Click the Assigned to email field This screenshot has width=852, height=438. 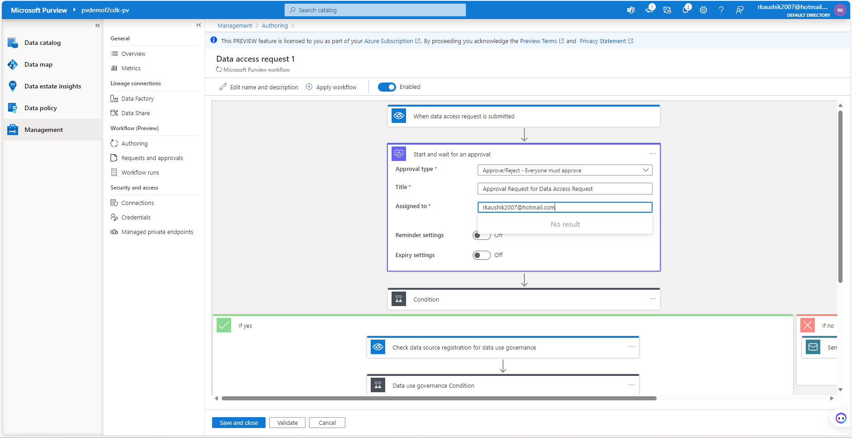click(x=565, y=207)
